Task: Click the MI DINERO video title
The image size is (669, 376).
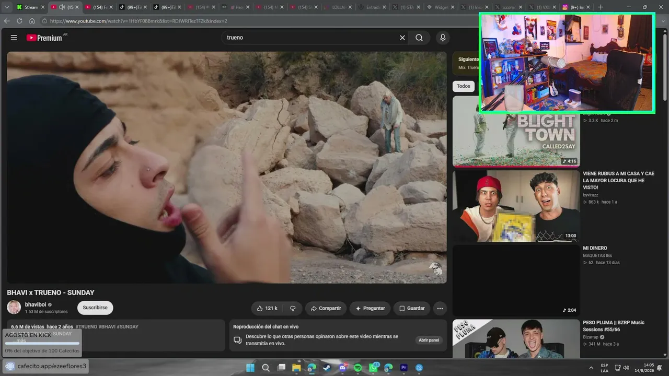Action: pyautogui.click(x=595, y=248)
